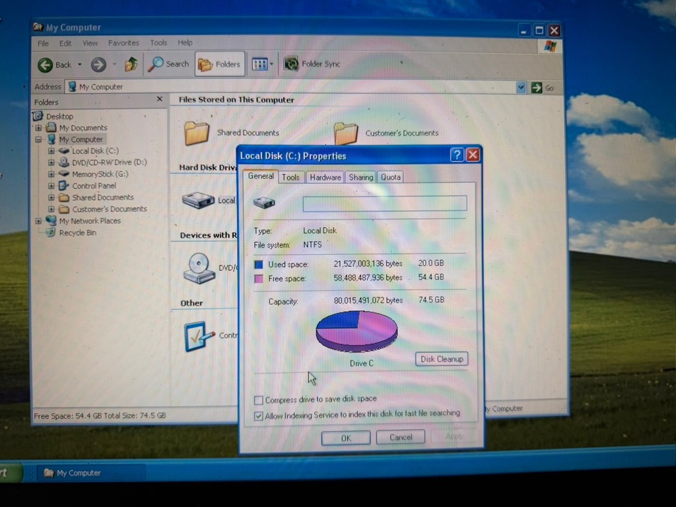The width and height of the screenshot is (676, 507).
Task: Click Cancel in Properties dialog
Action: pyautogui.click(x=401, y=437)
